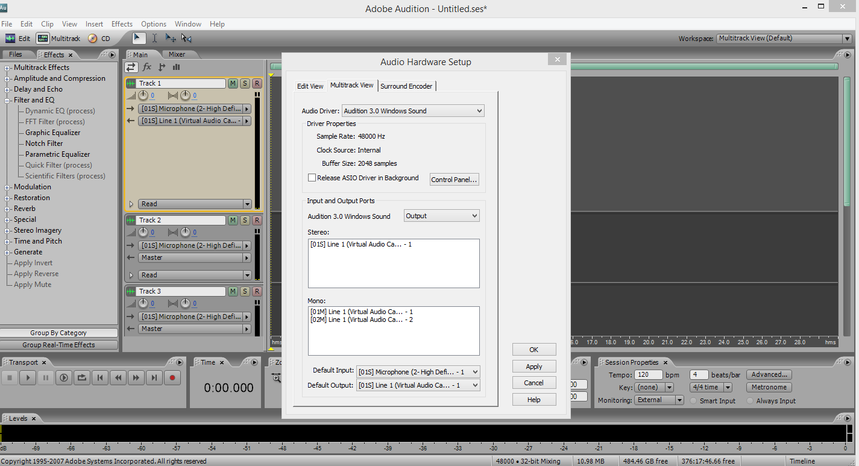Open the Effects menu

122,24
